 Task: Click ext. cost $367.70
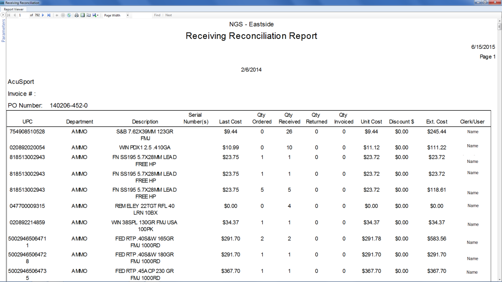click(437, 271)
